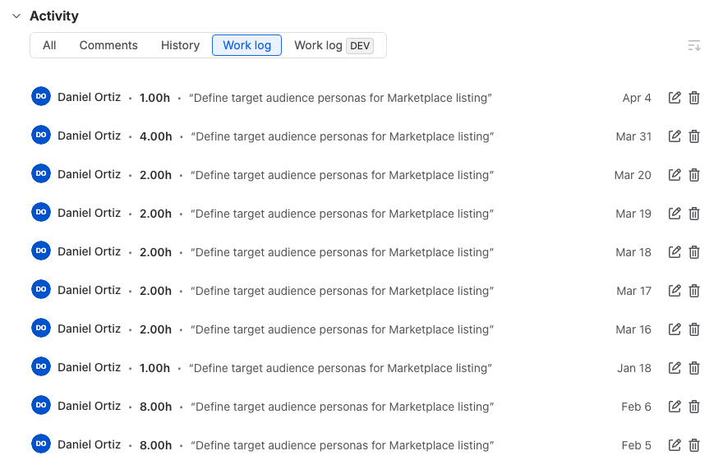Edit the Mar 19 work log entry
The width and height of the screenshot is (723, 460).
675,214
